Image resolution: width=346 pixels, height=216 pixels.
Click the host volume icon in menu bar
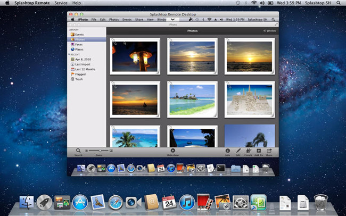[262, 3]
